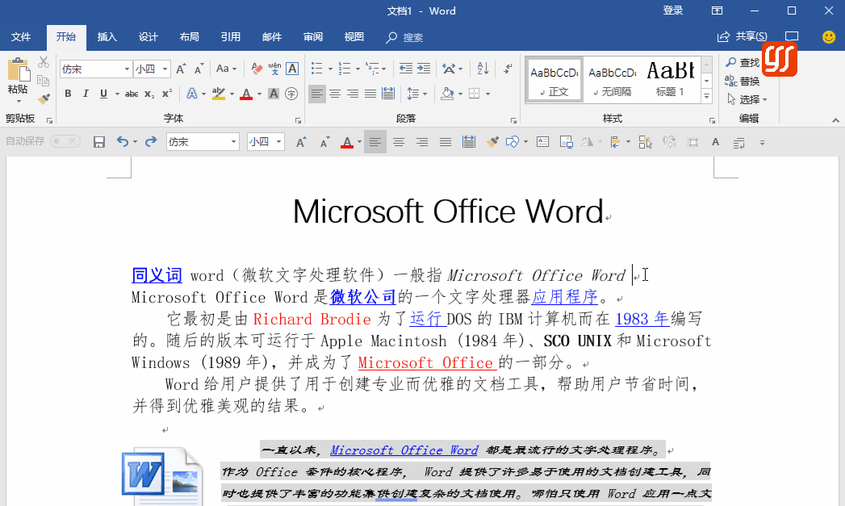Toggle the 自动保存 AutoSave switch
845x506 pixels.
click(65, 141)
